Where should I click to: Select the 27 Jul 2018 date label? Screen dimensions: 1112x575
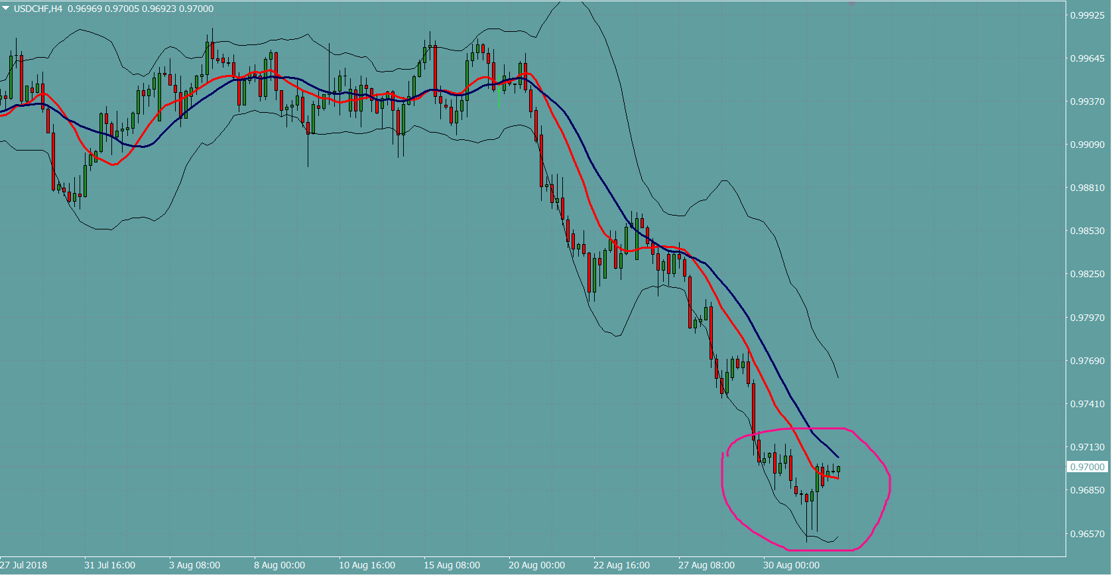[x=24, y=565]
